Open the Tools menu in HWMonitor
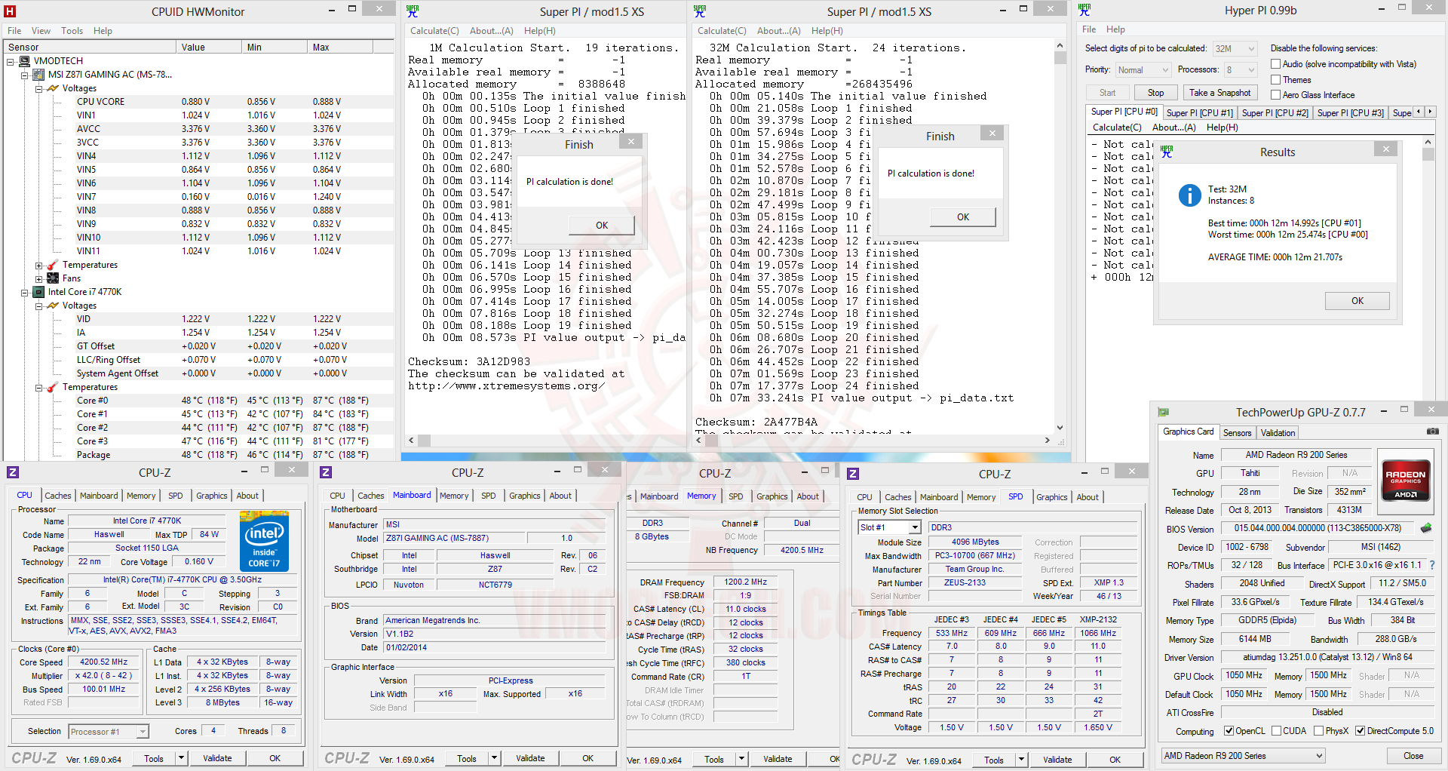This screenshot has height=771, width=1448. [x=72, y=31]
